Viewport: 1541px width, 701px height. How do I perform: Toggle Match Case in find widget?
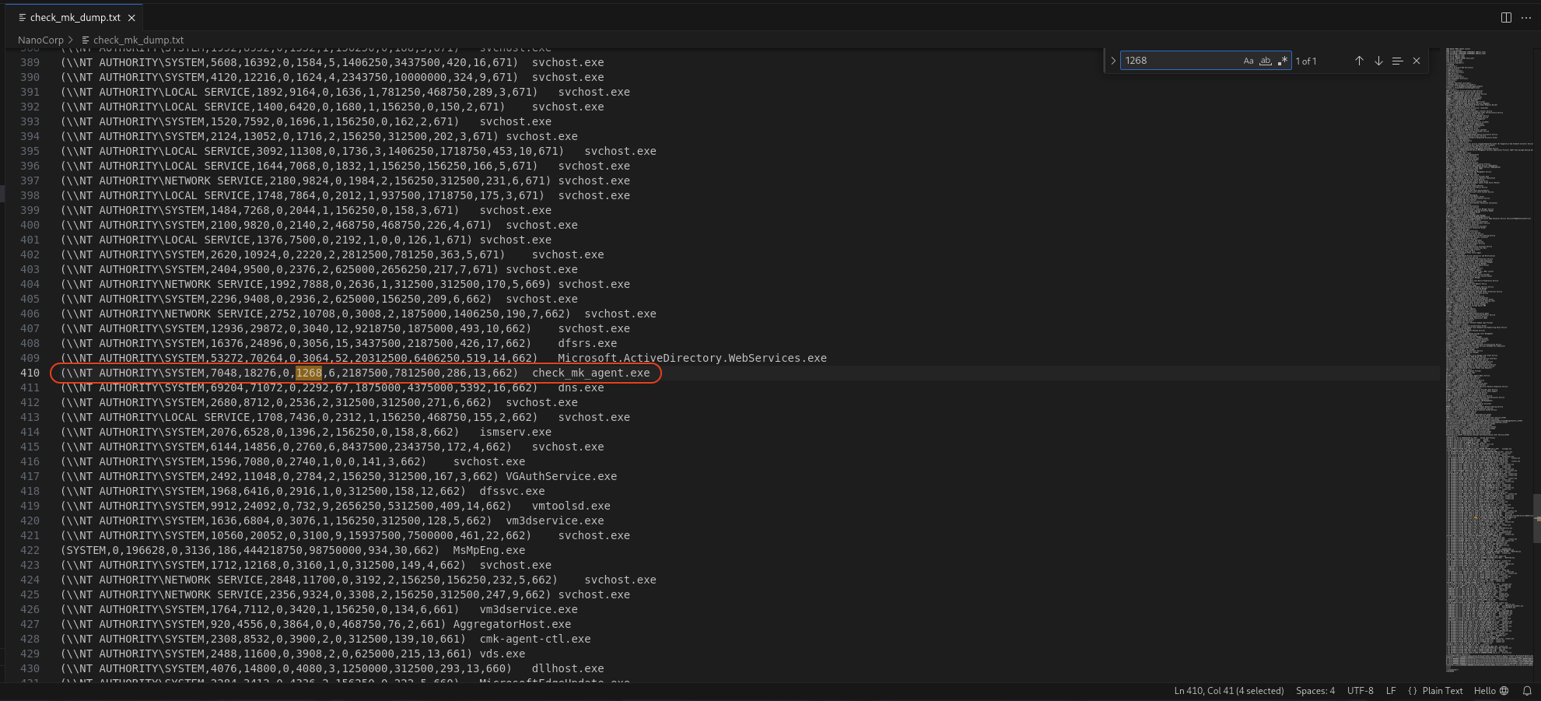[x=1249, y=61]
